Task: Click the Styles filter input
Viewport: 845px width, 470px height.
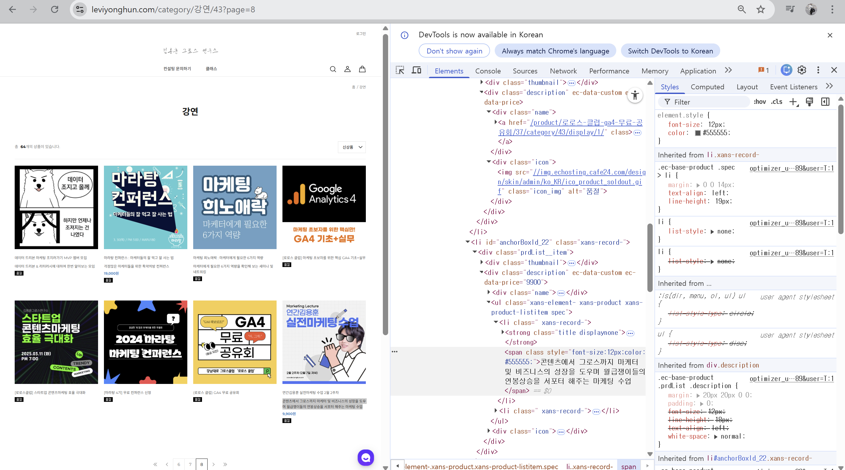Action: 703,102
